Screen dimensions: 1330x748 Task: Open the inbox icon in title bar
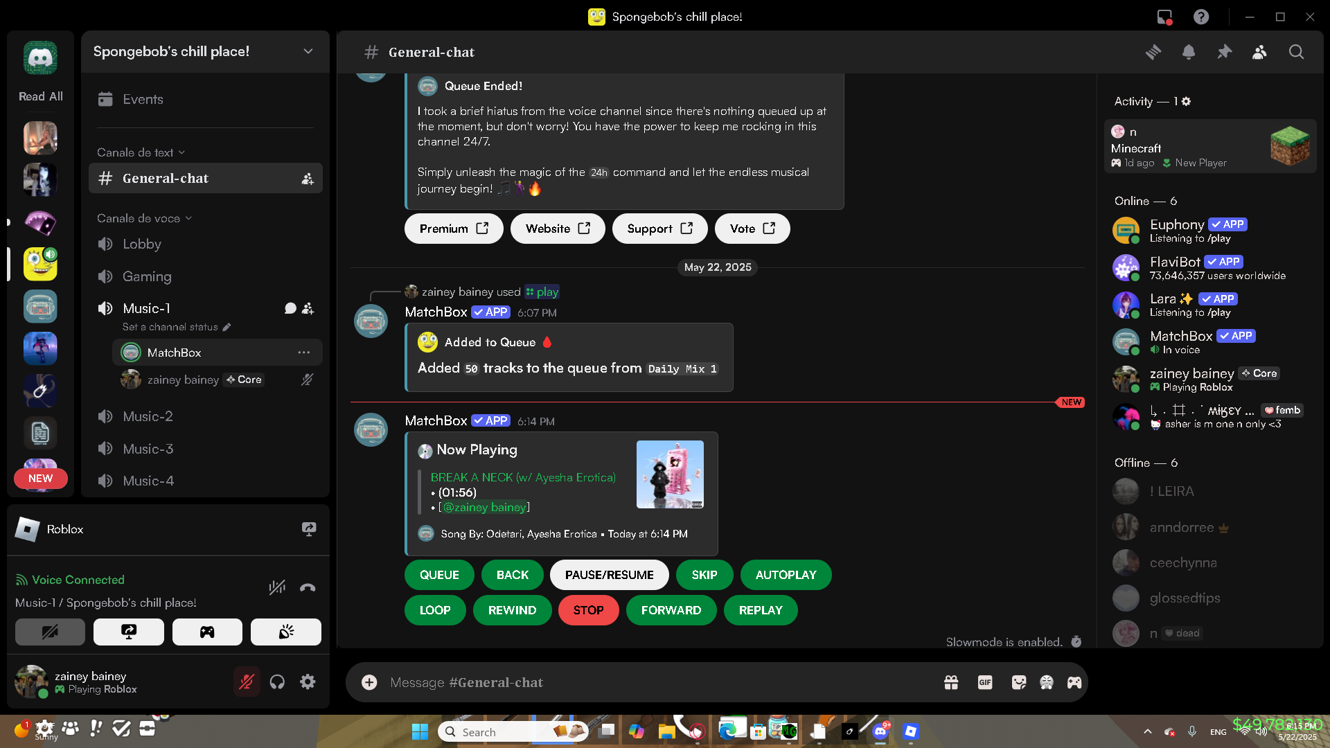click(1164, 17)
